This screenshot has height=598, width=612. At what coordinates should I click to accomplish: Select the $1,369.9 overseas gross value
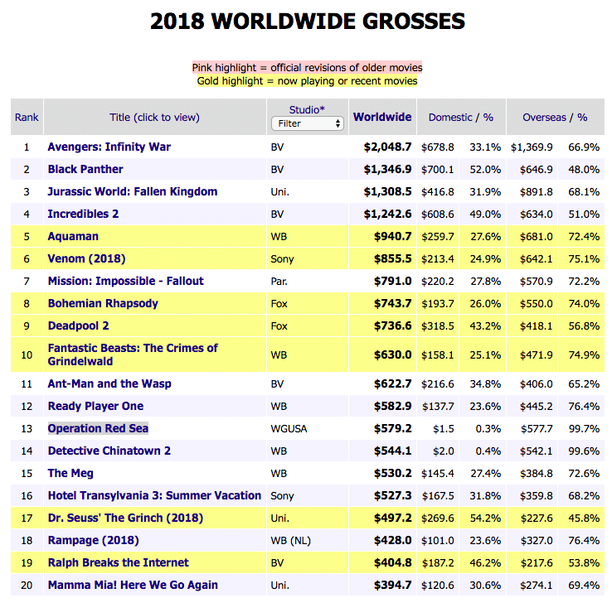(532, 147)
